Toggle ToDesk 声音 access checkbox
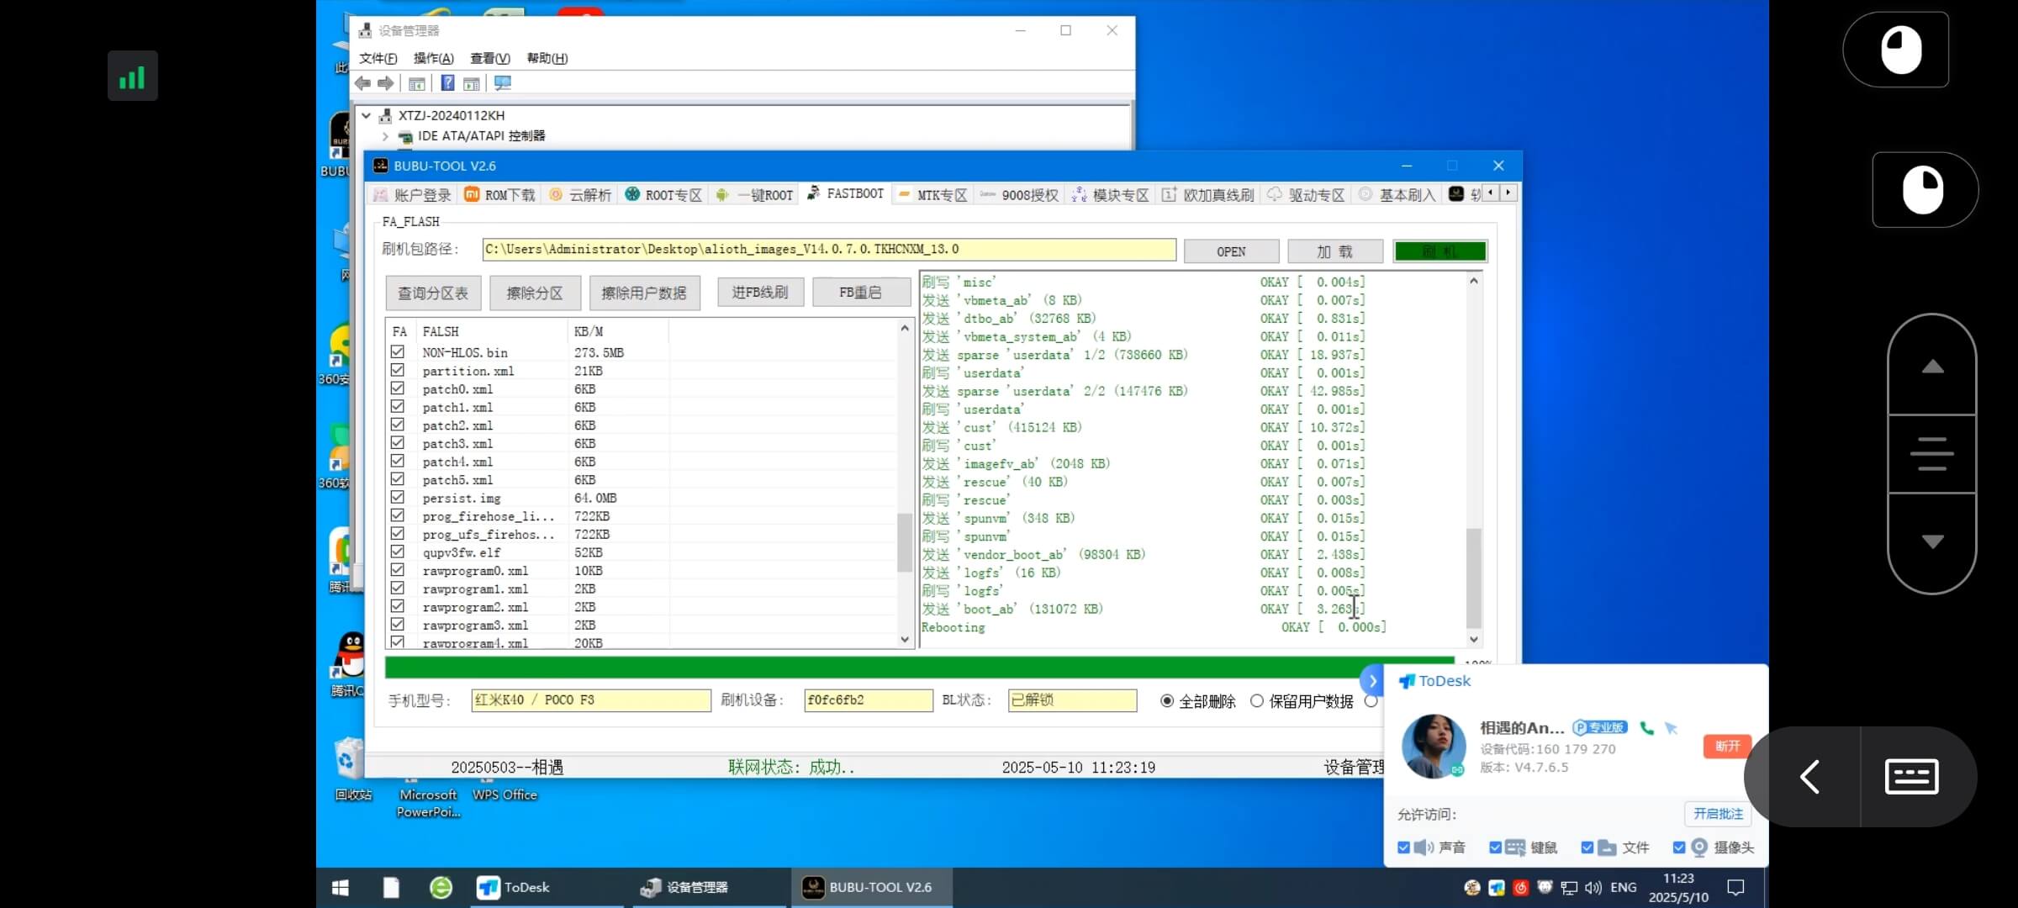The height and width of the screenshot is (908, 2018). click(x=1403, y=847)
